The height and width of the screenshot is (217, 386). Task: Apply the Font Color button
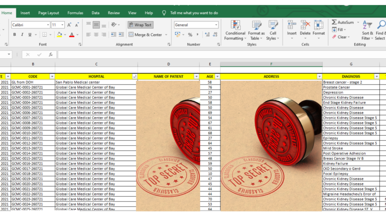point(72,35)
